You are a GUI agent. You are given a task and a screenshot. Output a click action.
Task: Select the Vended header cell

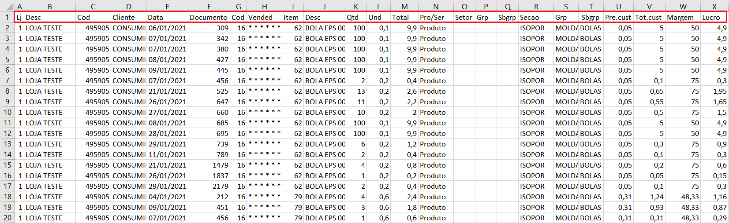pyautogui.click(x=264, y=18)
